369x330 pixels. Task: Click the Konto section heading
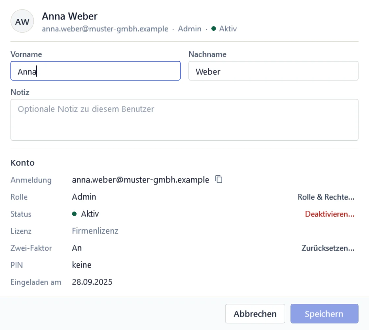(23, 163)
